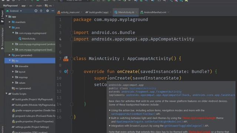237x133 pixels.
Task: Follow the androidx.appcompat.app.AppCompatCallback link
Action: [x=158, y=95]
